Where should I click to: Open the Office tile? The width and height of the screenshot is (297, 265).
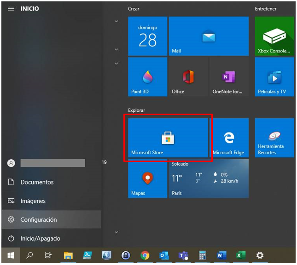coord(188,77)
